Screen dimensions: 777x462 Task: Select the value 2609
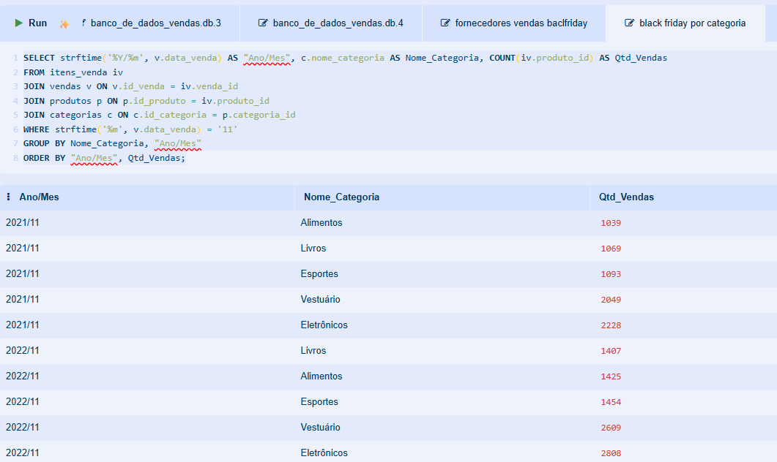coord(611,428)
